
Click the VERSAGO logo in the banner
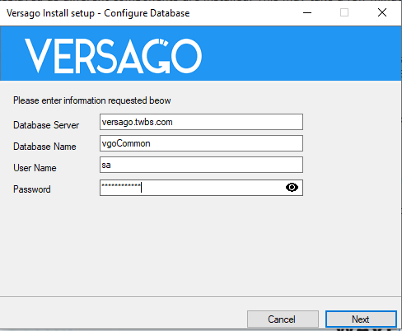pyautogui.click(x=113, y=56)
